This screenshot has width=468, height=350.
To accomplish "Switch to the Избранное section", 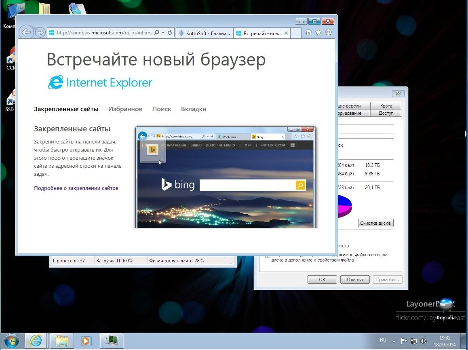I will 125,109.
